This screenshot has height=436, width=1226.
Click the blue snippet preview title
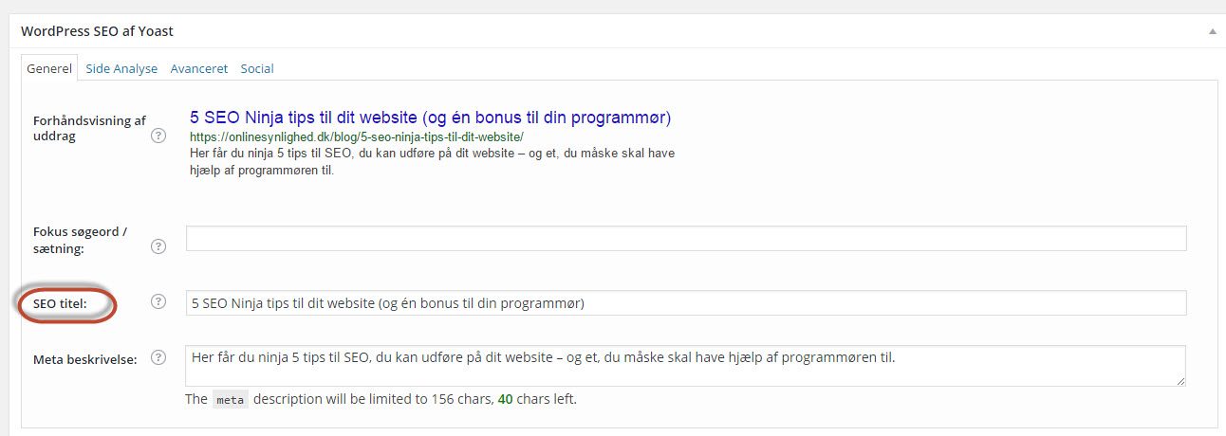[431, 118]
